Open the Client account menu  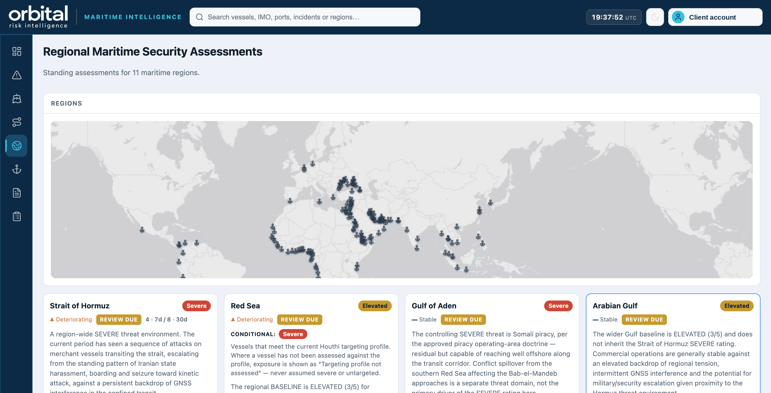pos(715,17)
